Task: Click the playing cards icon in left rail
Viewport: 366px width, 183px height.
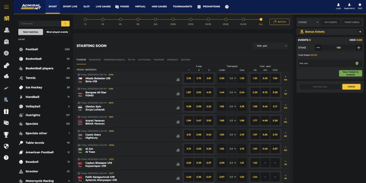Action: pyautogui.click(x=6, y=123)
